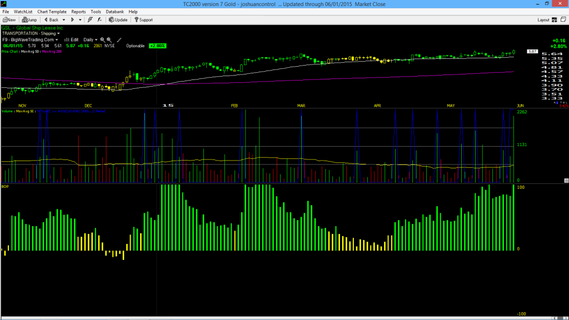Open the Help menu
Image resolution: width=569 pixels, height=320 pixels.
133,12
